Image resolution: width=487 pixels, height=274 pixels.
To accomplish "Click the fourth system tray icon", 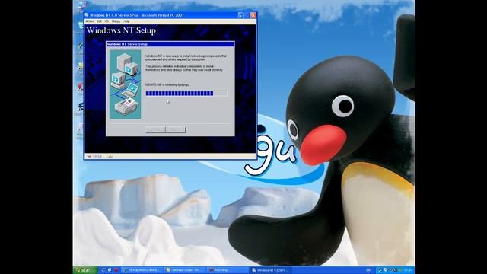I will (x=395, y=270).
